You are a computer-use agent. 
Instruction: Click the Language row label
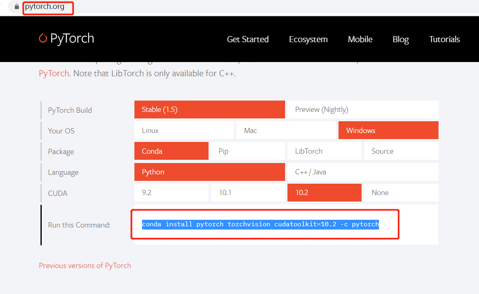(x=63, y=172)
